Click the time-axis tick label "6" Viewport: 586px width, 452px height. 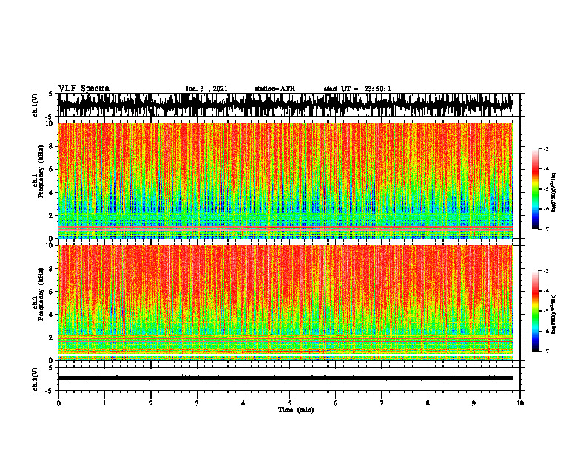(336, 403)
